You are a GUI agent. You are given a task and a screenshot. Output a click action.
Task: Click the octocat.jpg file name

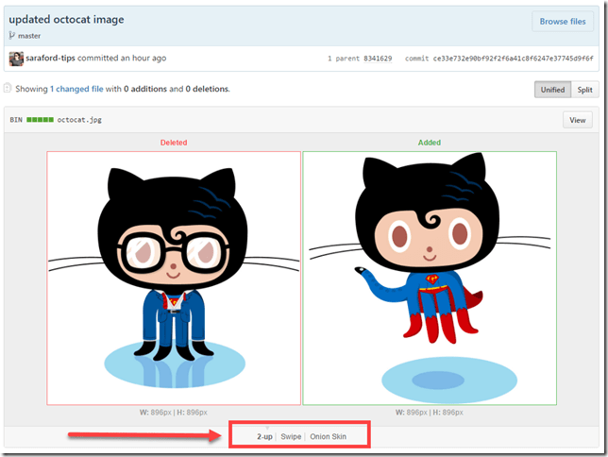(x=79, y=120)
